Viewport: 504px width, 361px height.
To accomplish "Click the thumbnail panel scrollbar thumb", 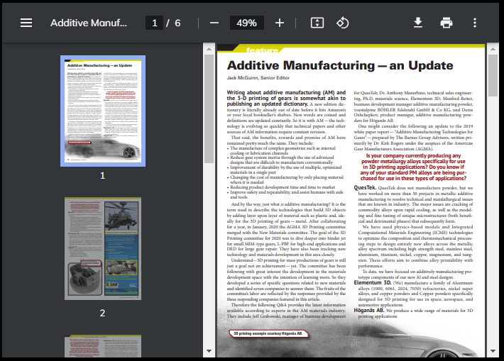I will coord(209,109).
